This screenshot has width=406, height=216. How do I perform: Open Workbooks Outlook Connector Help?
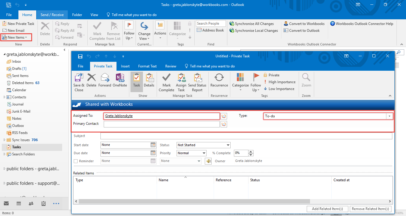click(361, 24)
